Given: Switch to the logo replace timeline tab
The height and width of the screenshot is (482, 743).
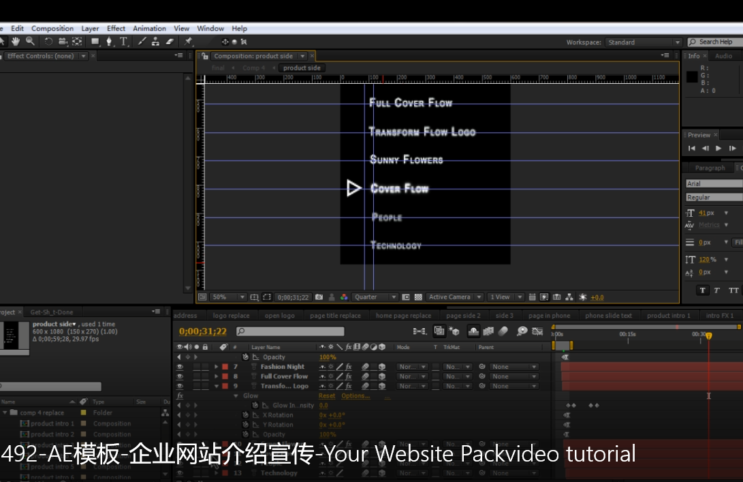Looking at the screenshot, I should click(x=232, y=316).
